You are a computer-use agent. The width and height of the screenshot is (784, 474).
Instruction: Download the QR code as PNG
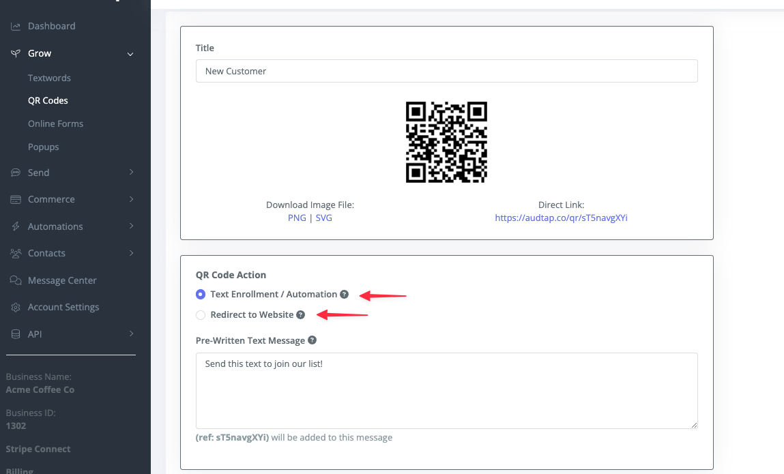(x=297, y=218)
